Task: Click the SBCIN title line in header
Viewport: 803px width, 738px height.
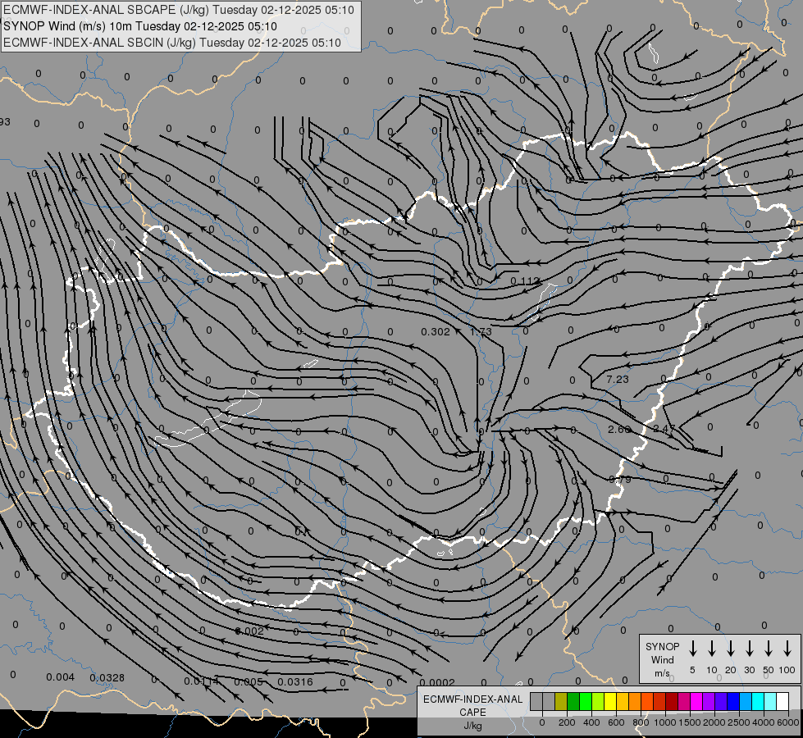Action: [x=172, y=43]
